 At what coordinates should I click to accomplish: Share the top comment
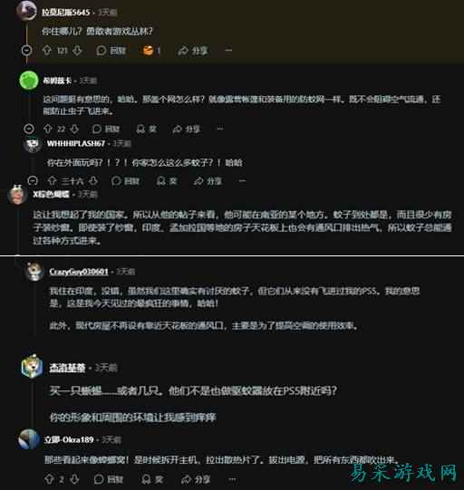click(x=193, y=51)
